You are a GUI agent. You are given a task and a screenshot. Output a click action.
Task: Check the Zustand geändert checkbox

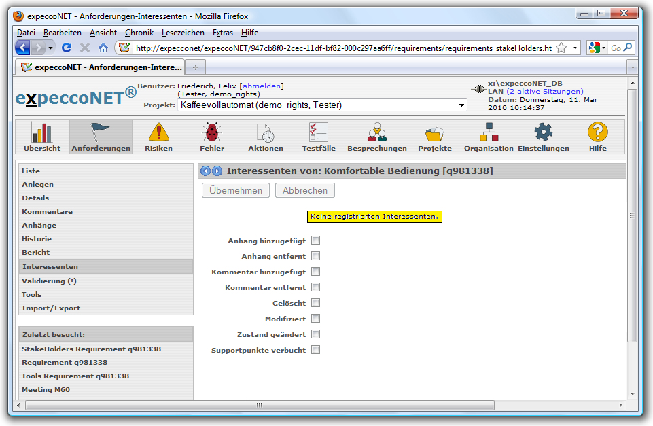(x=315, y=334)
